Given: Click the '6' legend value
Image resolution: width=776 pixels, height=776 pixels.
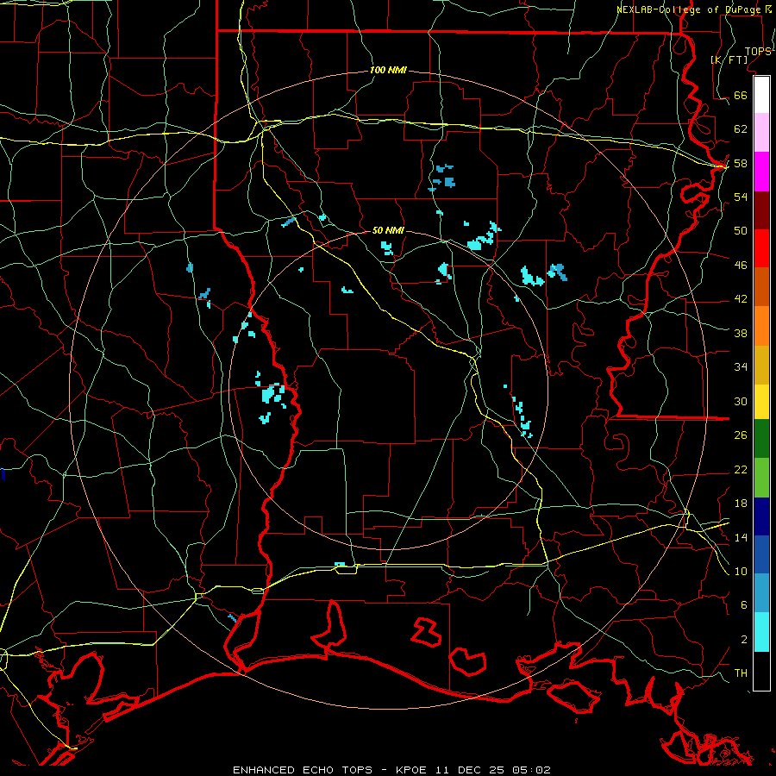Looking at the screenshot, I should (744, 605).
